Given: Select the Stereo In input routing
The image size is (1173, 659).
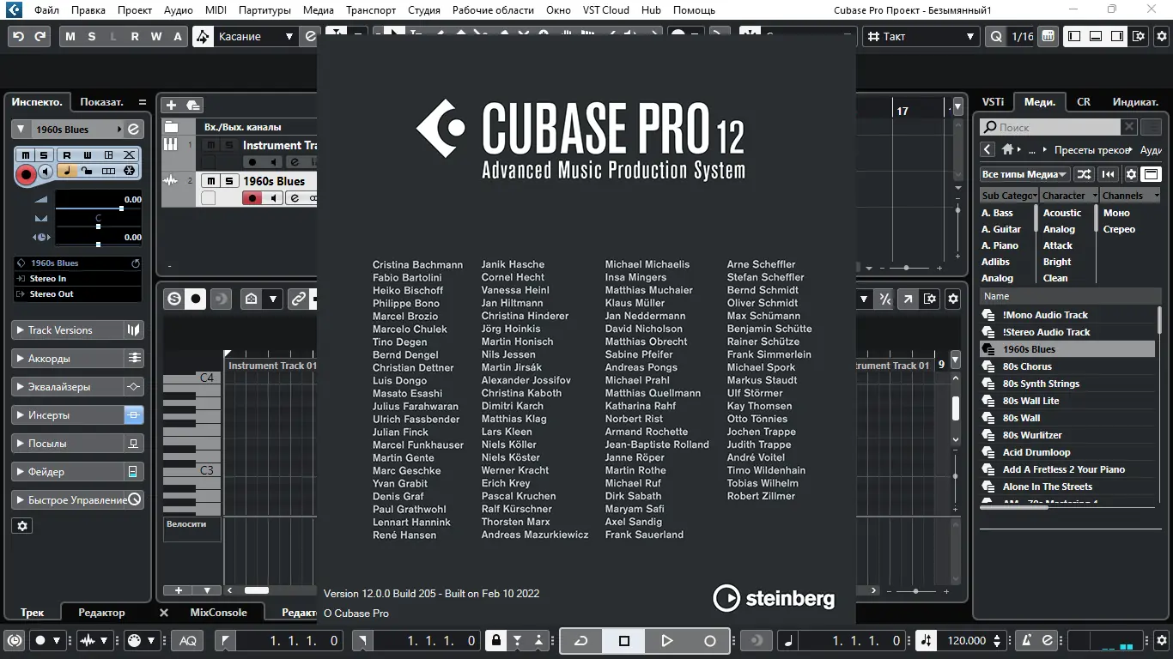Looking at the screenshot, I should pos(77,279).
